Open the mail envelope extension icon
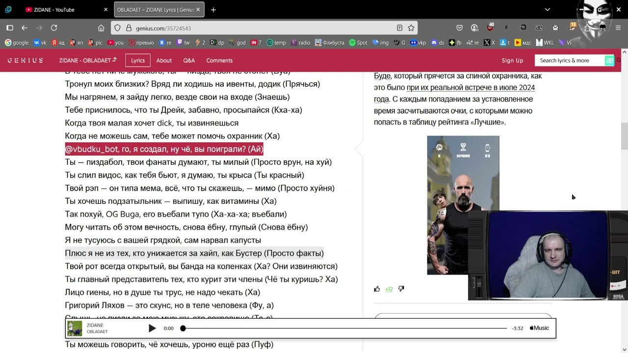 [555, 28]
